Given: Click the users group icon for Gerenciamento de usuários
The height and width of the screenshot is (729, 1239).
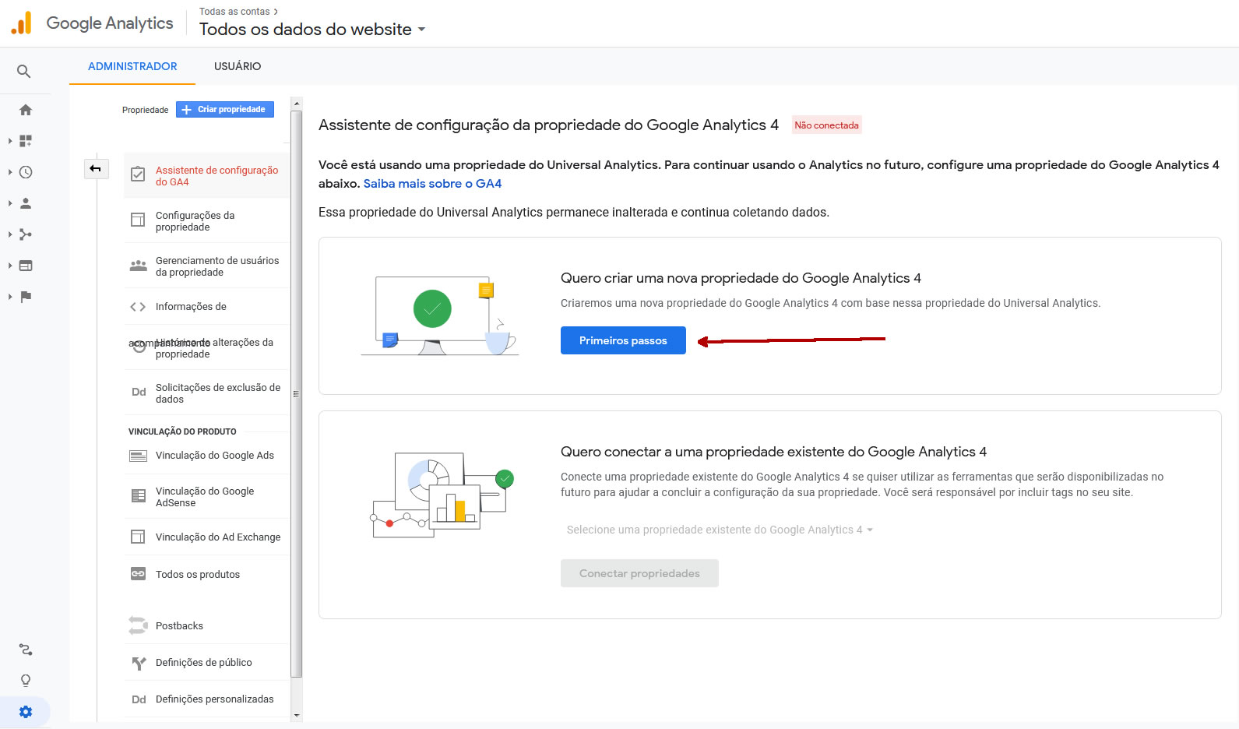Looking at the screenshot, I should click(x=138, y=266).
